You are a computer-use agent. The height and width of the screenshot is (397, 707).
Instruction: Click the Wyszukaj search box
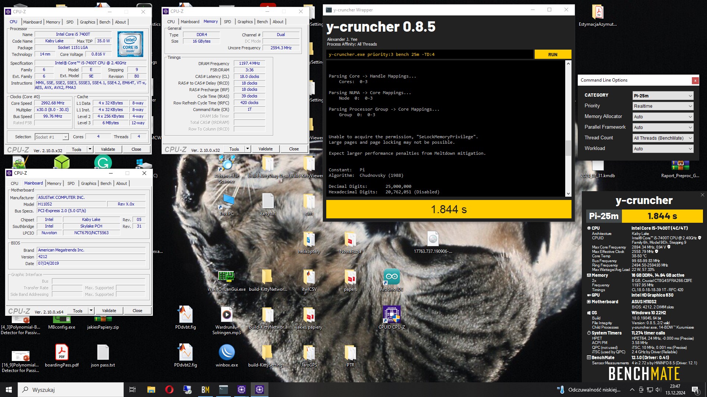[x=71, y=390]
